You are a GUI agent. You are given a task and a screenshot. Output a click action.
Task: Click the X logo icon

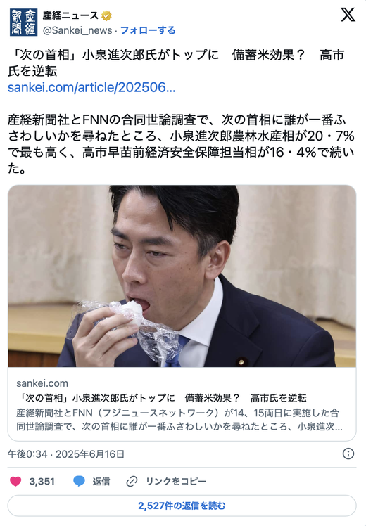click(348, 15)
